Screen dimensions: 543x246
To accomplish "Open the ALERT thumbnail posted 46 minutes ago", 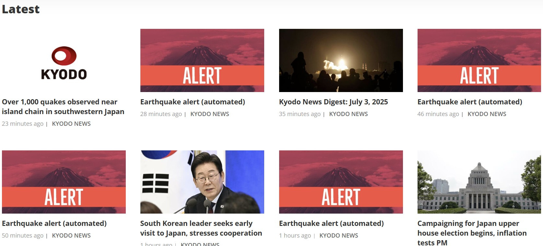I will (x=479, y=60).
